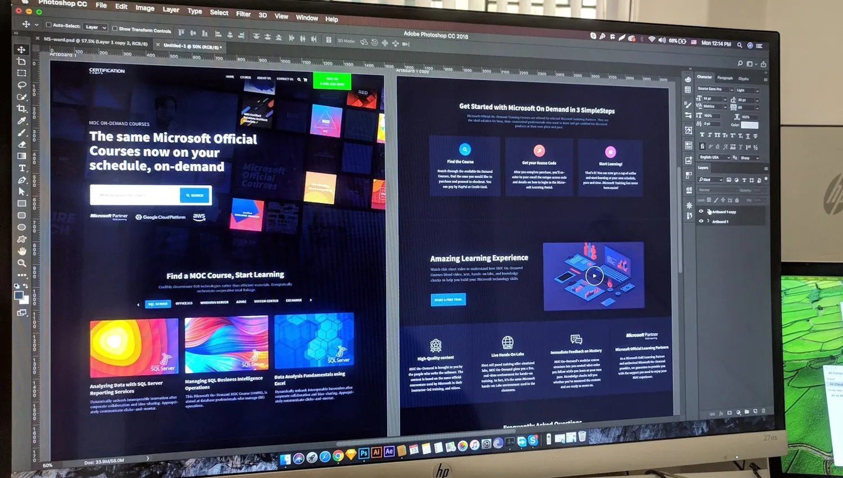Viewport: 843px width, 478px height.
Task: Select the Lasso tool
Action: tap(21, 85)
